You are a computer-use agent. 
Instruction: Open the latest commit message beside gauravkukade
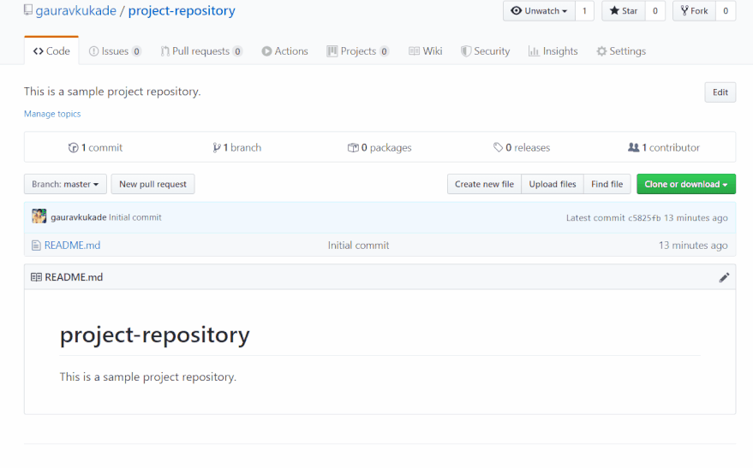(x=135, y=217)
